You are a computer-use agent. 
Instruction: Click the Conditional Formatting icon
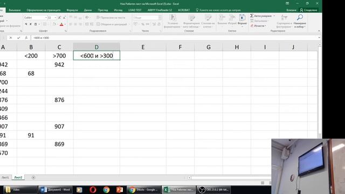click(x=172, y=18)
